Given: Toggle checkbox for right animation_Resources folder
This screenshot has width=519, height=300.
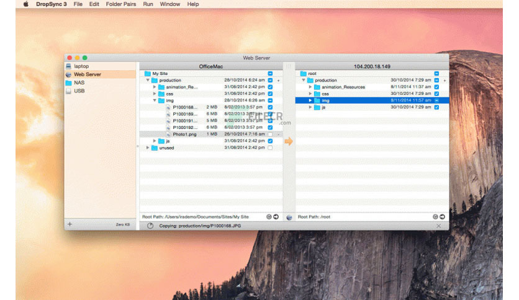Looking at the screenshot, I should point(436,87).
